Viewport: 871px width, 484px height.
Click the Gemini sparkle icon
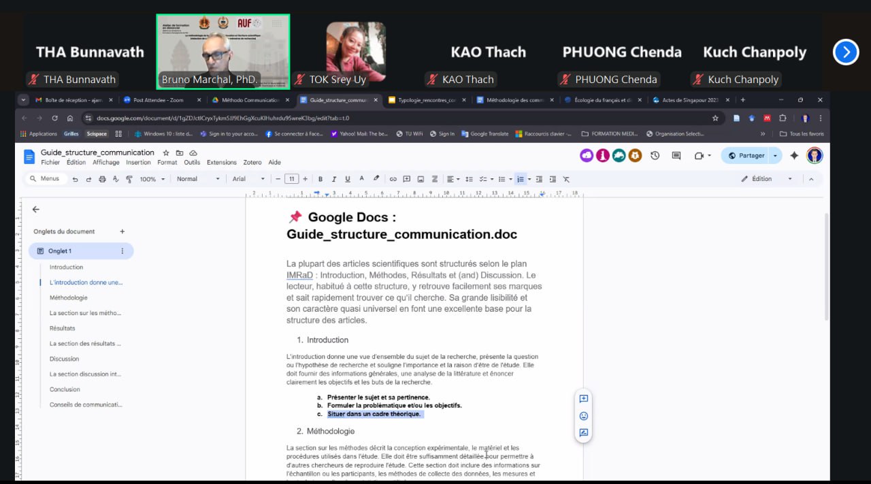[x=793, y=156]
